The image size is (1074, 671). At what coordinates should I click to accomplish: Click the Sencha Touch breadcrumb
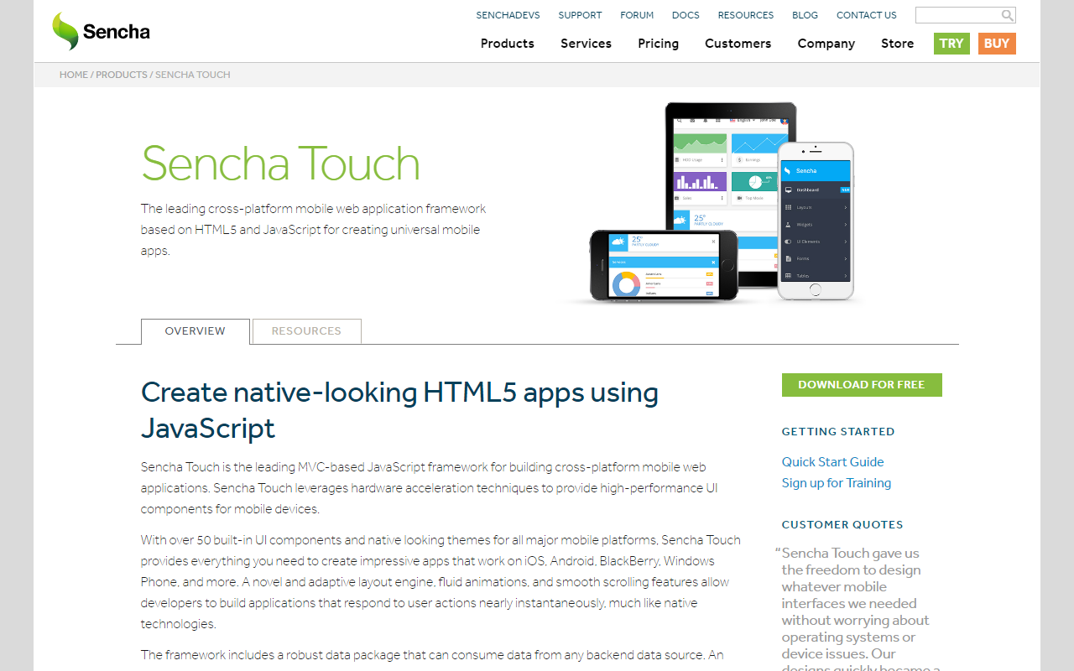pyautogui.click(x=193, y=75)
